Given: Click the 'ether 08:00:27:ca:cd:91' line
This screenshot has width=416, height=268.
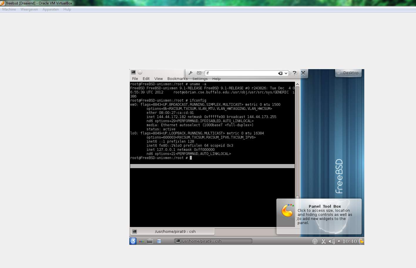Looking at the screenshot, I should coord(170,113).
